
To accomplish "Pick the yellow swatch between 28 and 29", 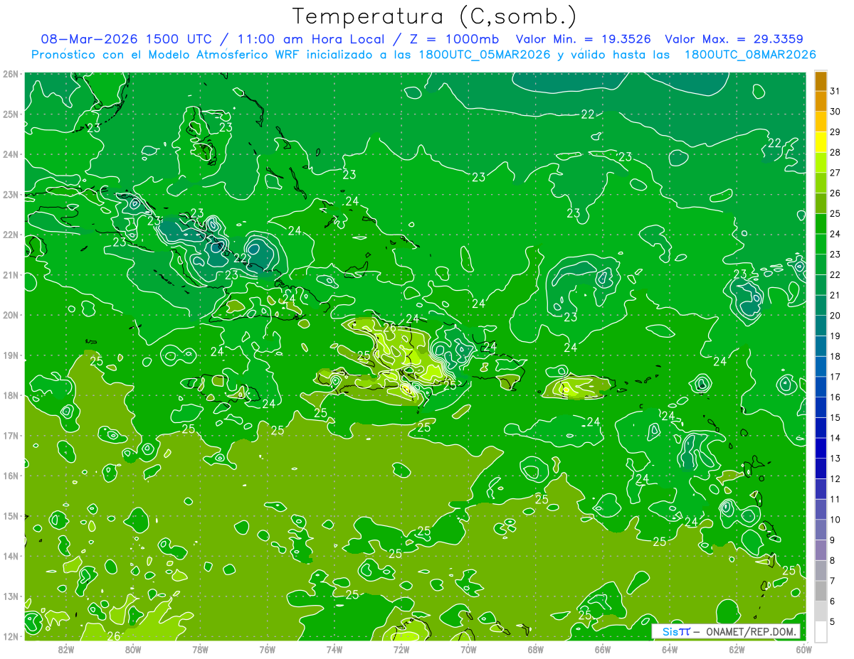I will [x=821, y=142].
